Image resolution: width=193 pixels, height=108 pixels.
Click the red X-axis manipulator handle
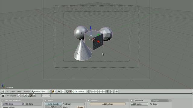98,42
